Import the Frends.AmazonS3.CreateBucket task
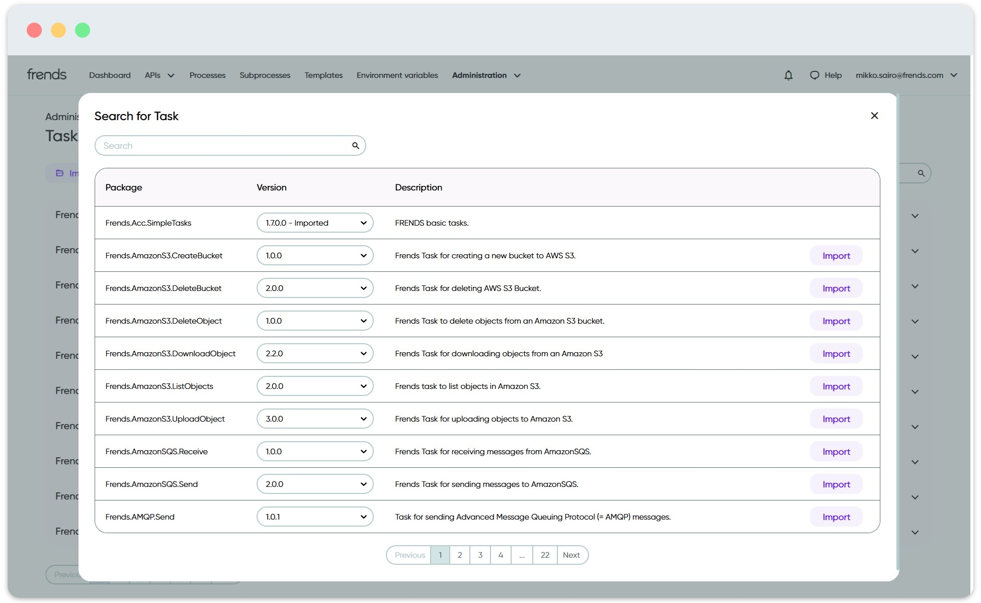Image resolution: width=981 pixels, height=603 pixels. 836,256
